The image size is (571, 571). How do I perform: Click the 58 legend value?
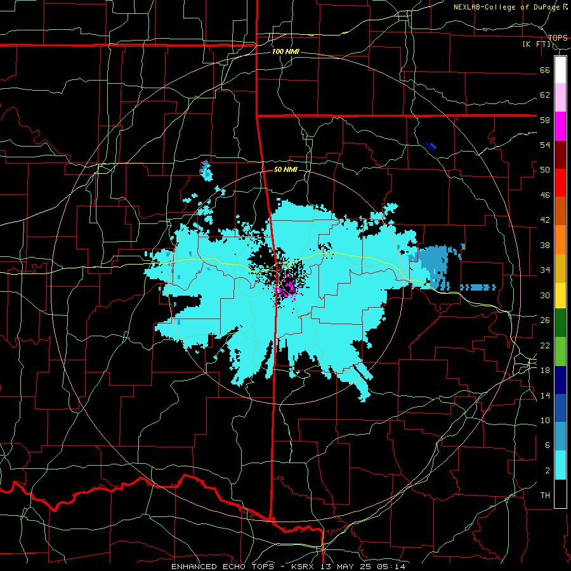[x=545, y=120]
